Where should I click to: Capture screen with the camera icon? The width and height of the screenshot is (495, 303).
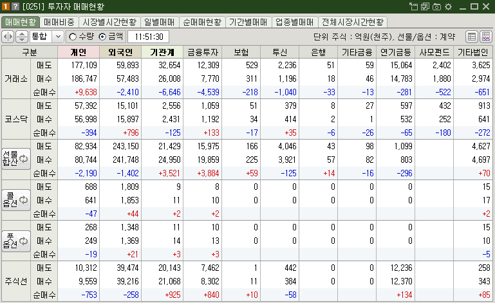tap(436, 6)
